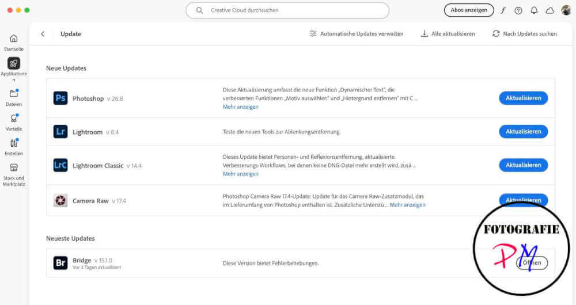Image resolution: width=576 pixels, height=305 pixels.
Task: Click Alle aktualisieren
Action: [x=448, y=34]
